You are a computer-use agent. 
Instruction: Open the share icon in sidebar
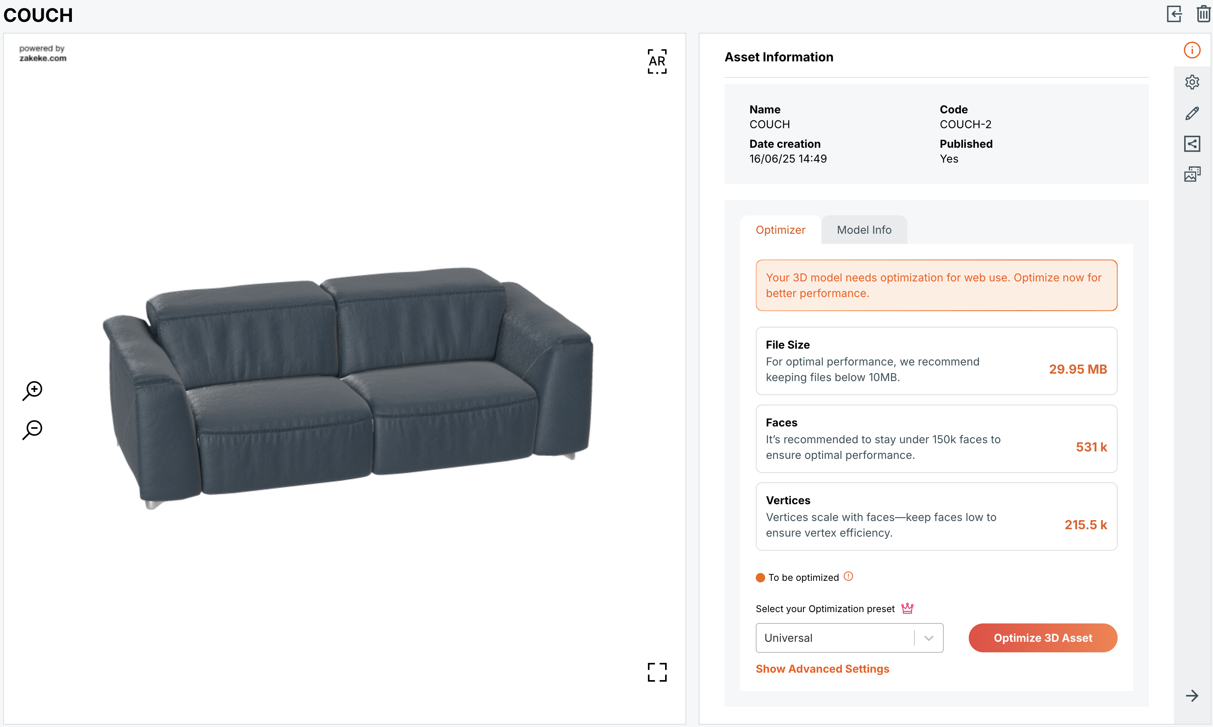click(1192, 144)
